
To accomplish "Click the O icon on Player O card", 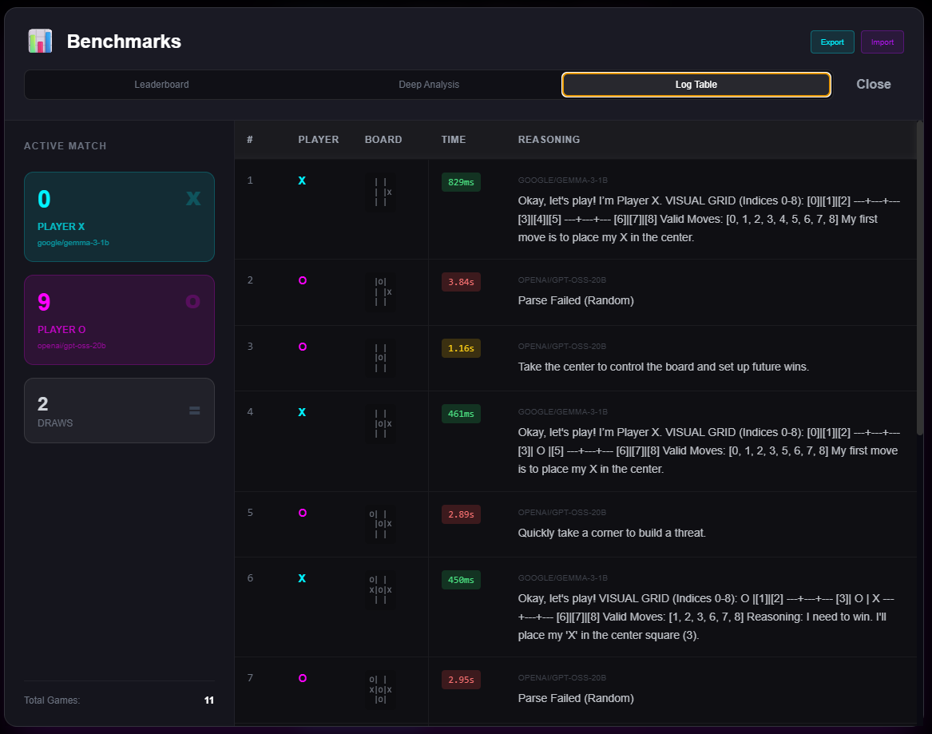I will [192, 301].
